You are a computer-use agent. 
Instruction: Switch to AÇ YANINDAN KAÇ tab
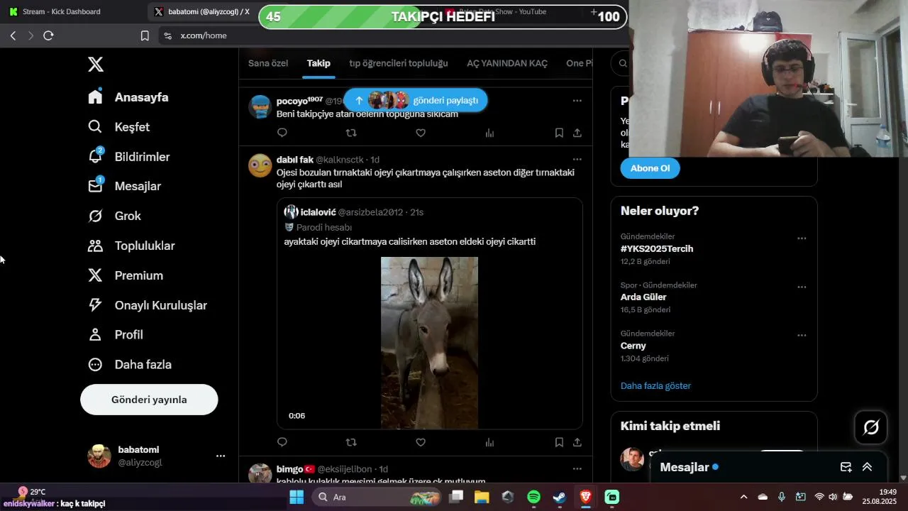[x=507, y=63]
